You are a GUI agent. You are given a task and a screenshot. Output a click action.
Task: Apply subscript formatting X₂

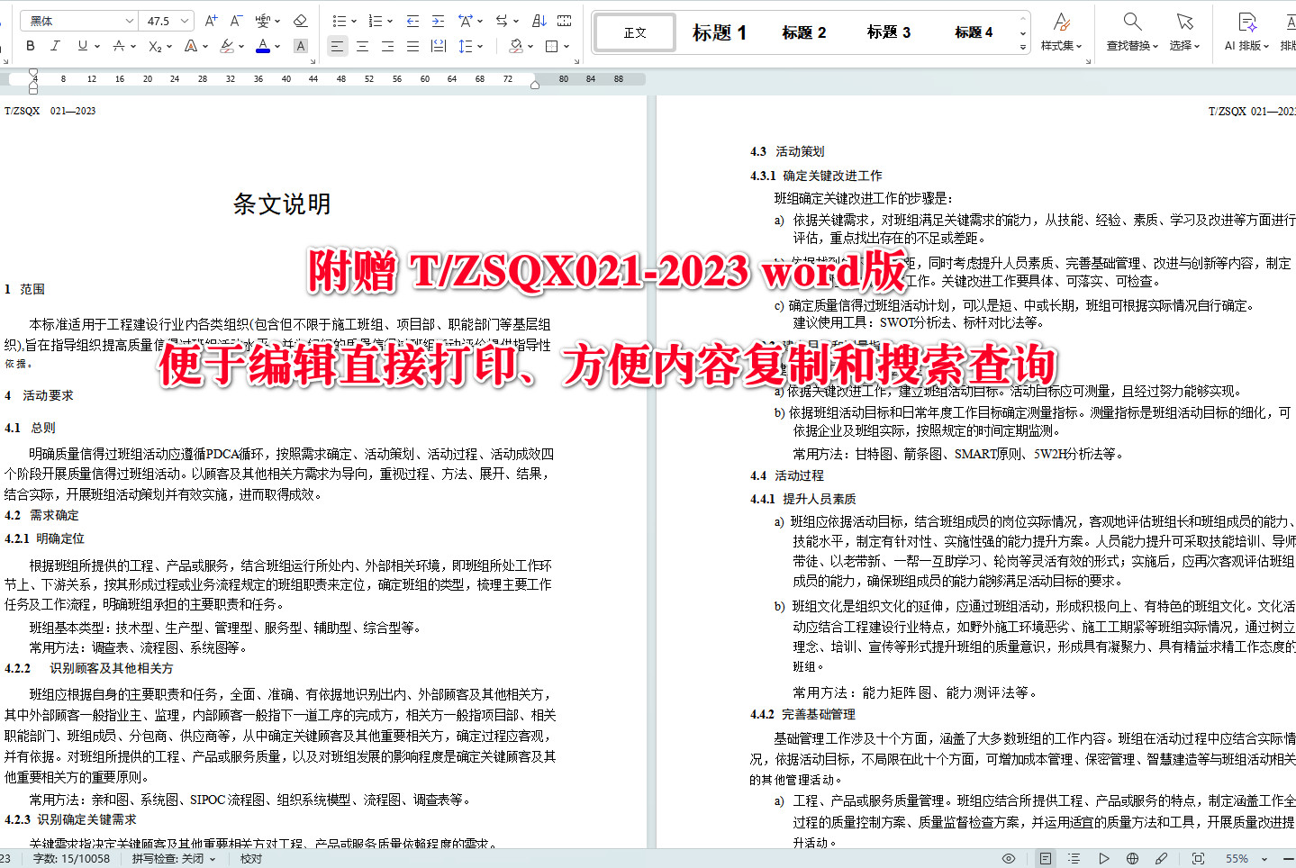coord(155,46)
